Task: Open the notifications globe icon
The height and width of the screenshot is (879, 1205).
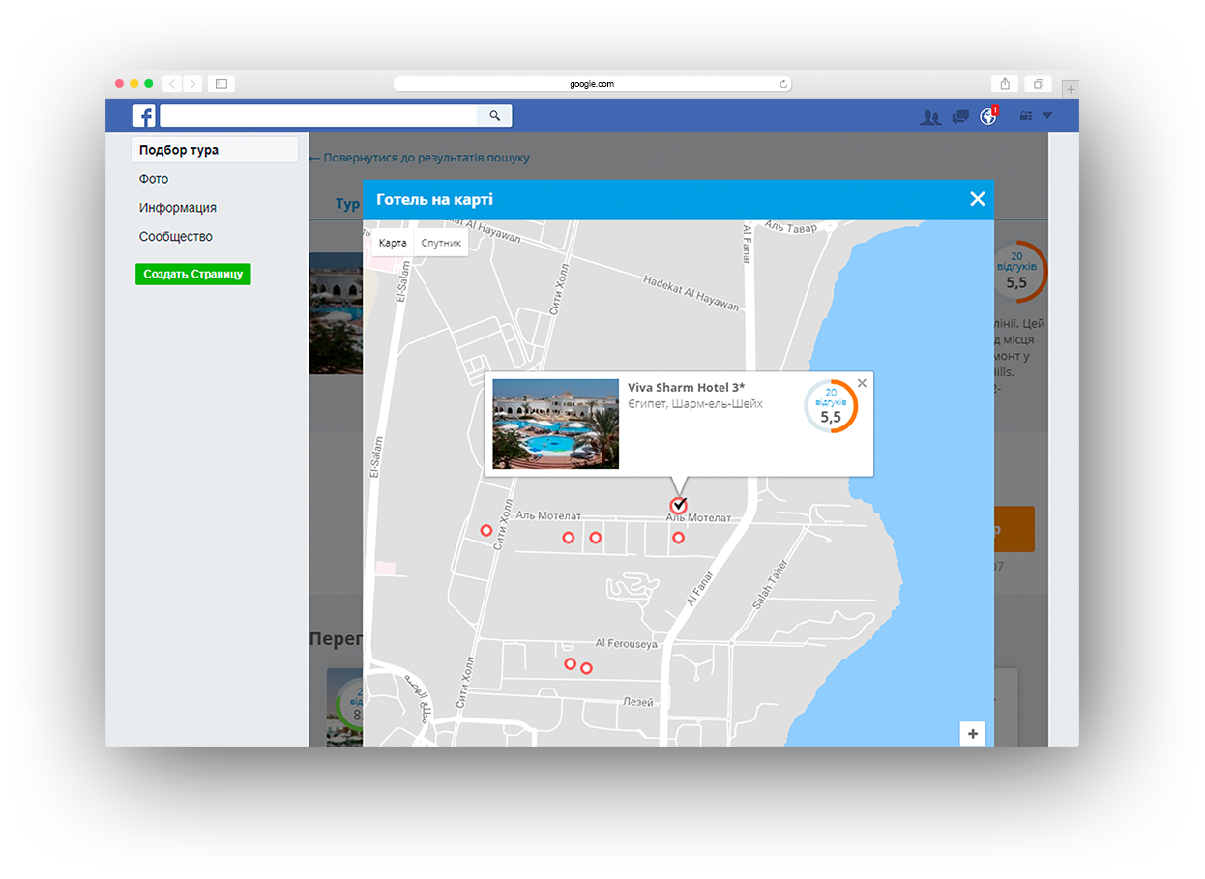Action: [987, 117]
